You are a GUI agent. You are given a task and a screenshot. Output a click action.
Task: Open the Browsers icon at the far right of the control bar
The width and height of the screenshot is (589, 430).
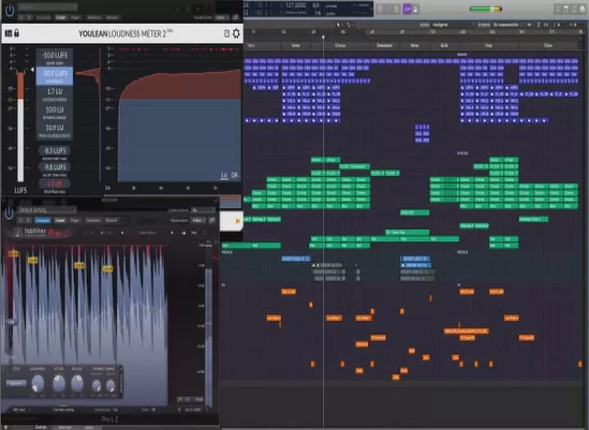point(583,9)
